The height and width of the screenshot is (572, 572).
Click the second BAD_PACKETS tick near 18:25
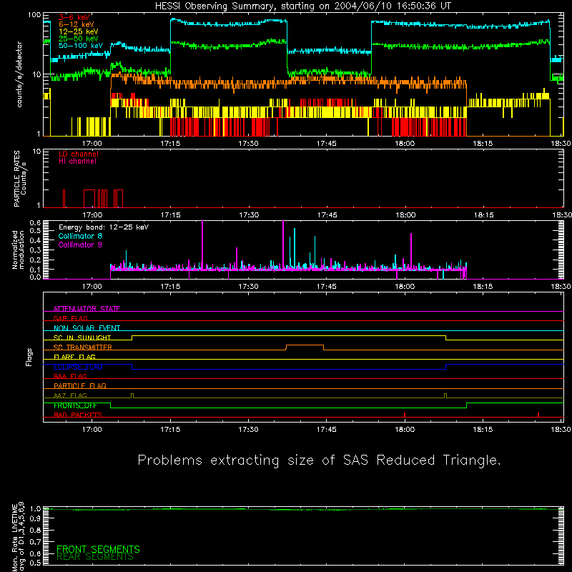click(x=538, y=415)
